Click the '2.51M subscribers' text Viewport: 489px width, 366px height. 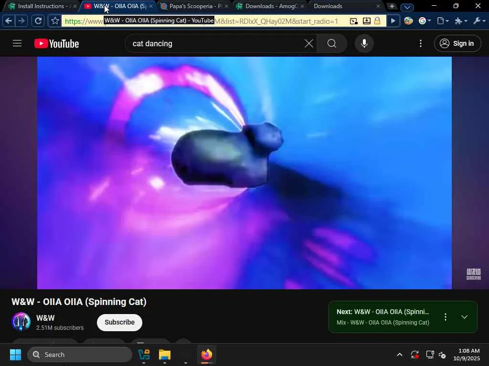60,328
